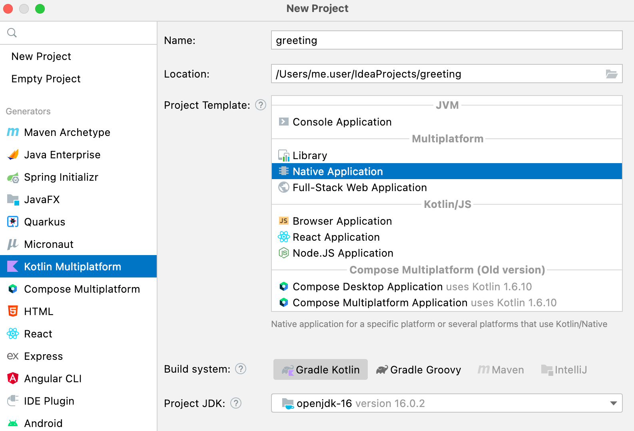Viewport: 634px width, 431px height.
Task: Click the Node.JS Application icon
Action: (x=284, y=253)
